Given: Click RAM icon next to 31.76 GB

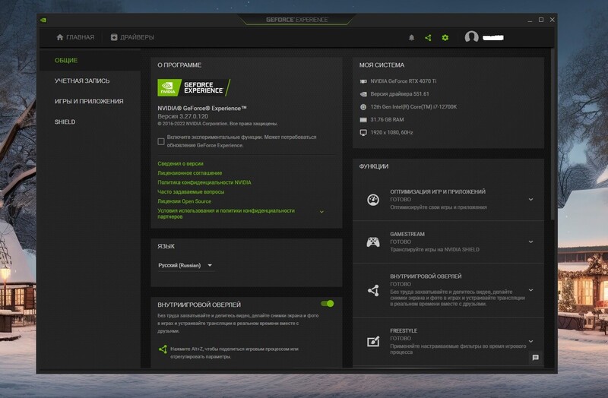Looking at the screenshot, I should (x=363, y=120).
